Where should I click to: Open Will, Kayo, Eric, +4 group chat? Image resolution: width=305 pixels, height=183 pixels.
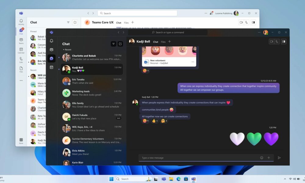pyautogui.click(x=92, y=128)
